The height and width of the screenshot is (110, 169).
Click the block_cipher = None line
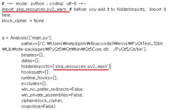(23, 21)
